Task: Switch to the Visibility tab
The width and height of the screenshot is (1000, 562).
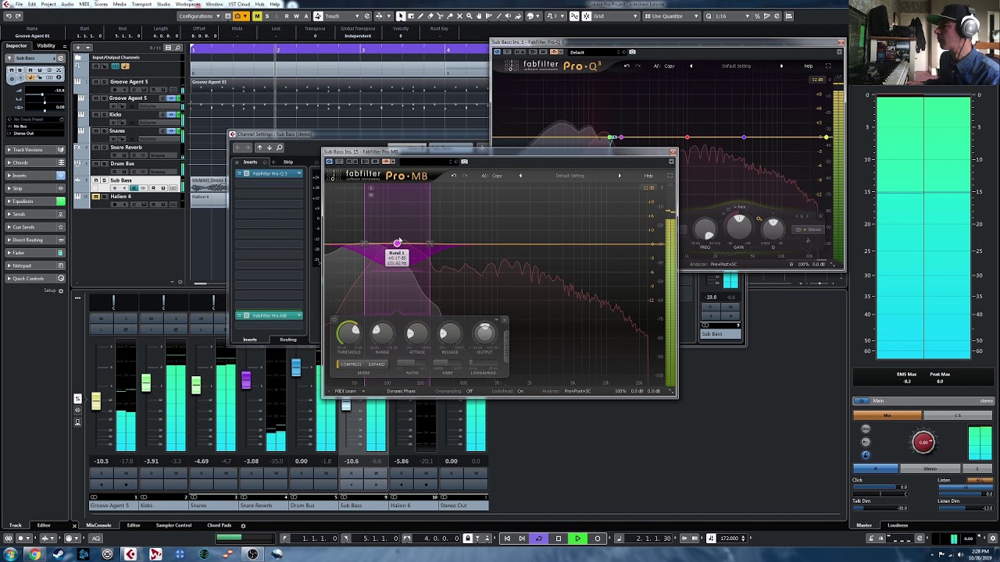Action: click(x=46, y=45)
